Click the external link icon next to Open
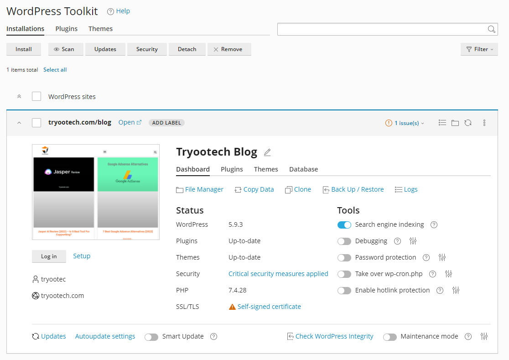The width and height of the screenshot is (509, 360). click(x=139, y=122)
